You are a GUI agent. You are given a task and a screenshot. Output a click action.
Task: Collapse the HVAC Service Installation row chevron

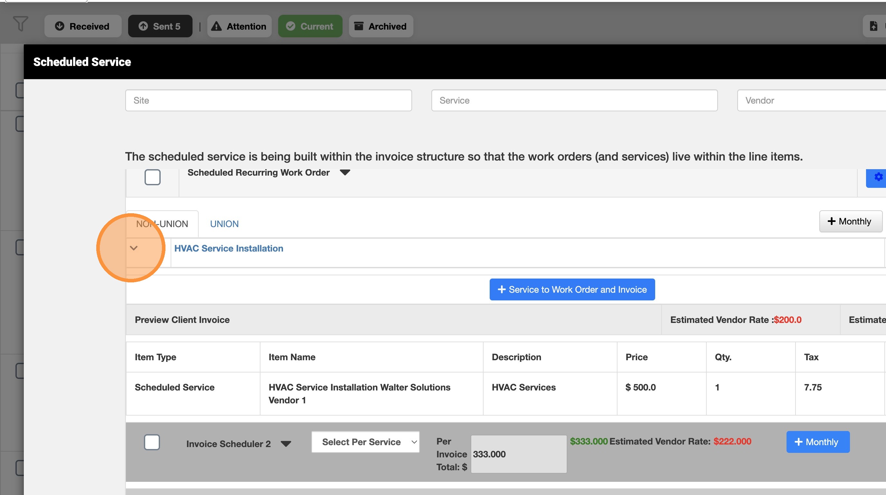coord(134,248)
